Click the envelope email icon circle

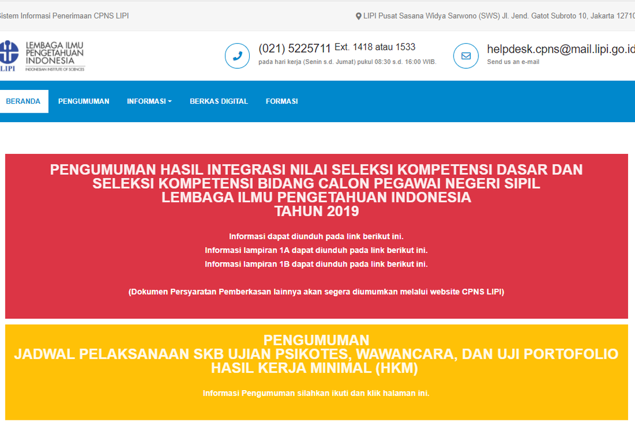pyautogui.click(x=466, y=56)
